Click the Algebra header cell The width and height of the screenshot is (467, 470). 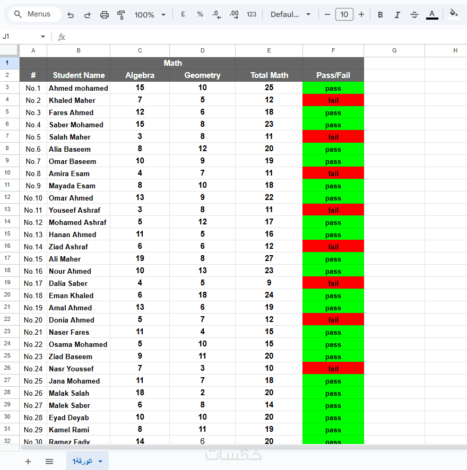click(140, 75)
